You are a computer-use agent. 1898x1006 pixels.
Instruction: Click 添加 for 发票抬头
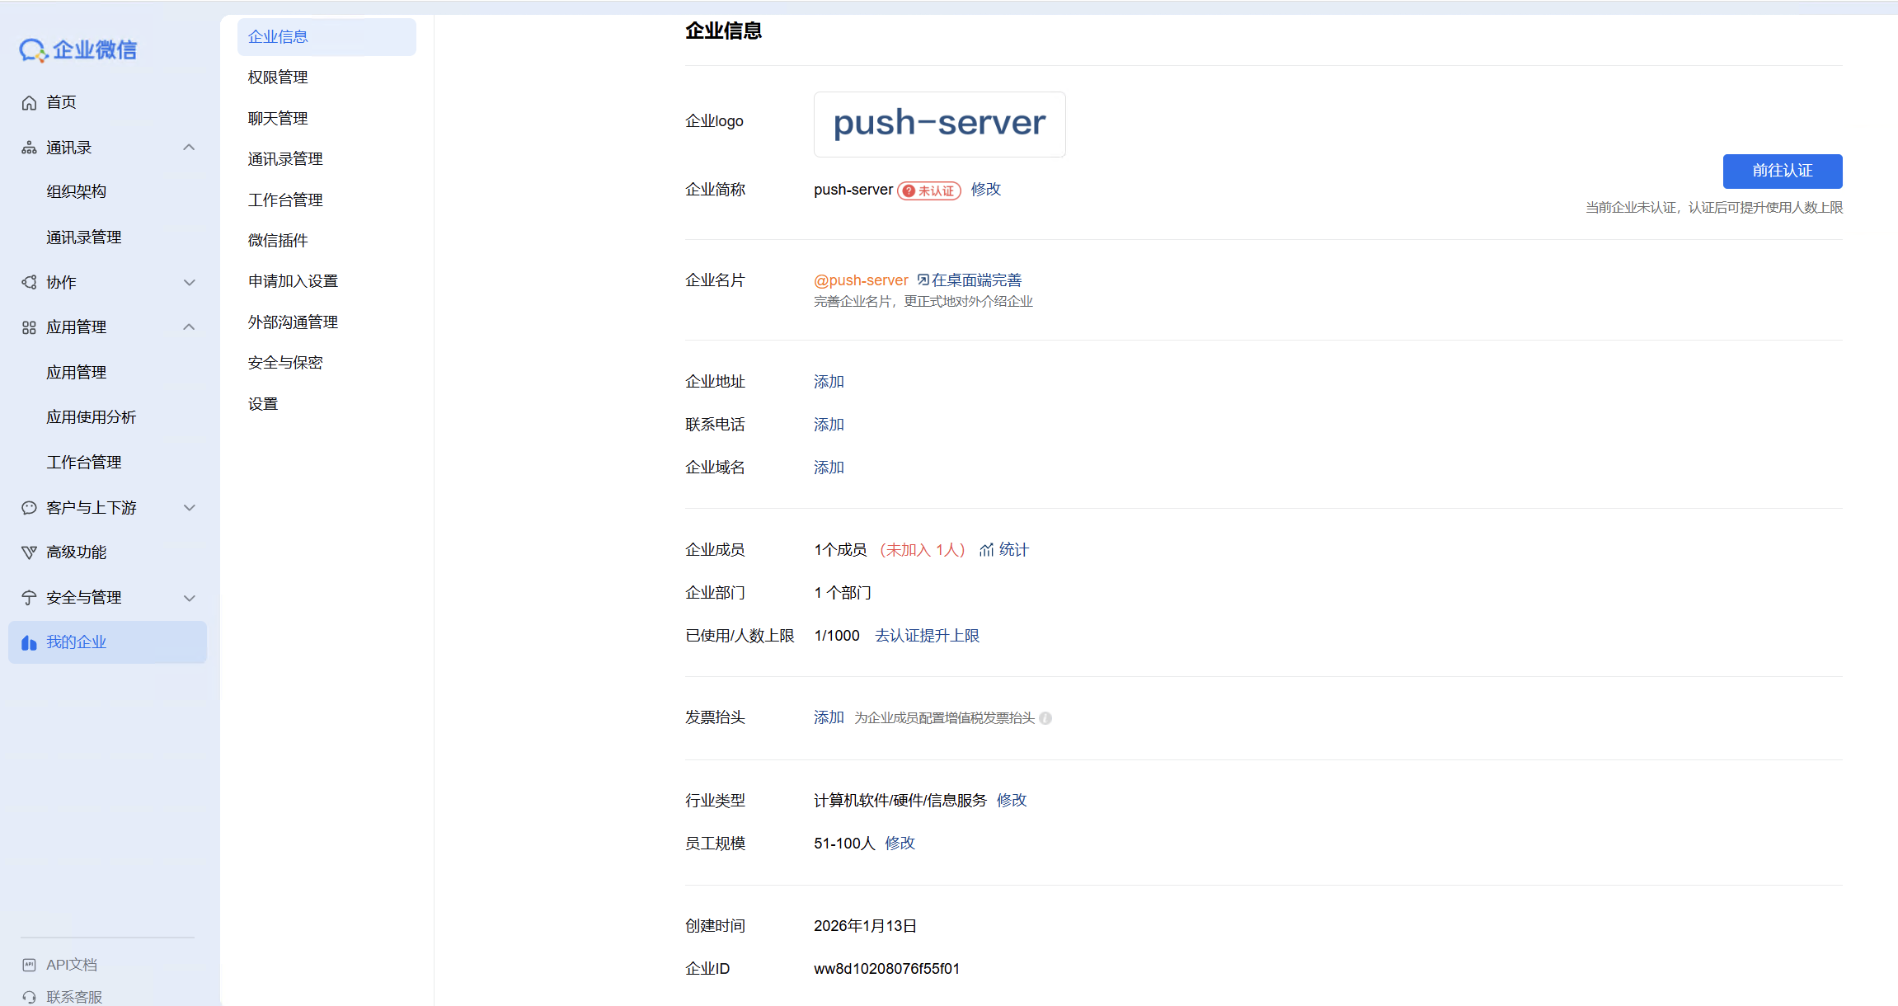pyautogui.click(x=829, y=717)
